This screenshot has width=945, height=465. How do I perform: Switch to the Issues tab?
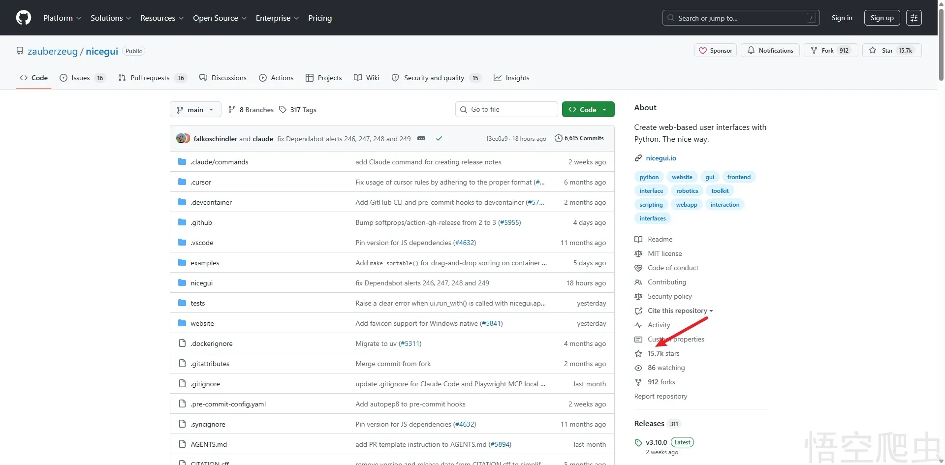(82, 78)
